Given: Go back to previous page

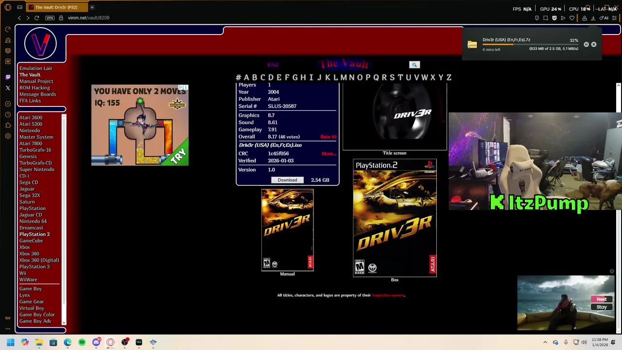Looking at the screenshot, I should click(x=19, y=18).
